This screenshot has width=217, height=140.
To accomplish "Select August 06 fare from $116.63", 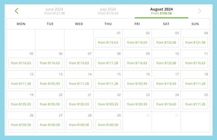I will click(50, 63).
